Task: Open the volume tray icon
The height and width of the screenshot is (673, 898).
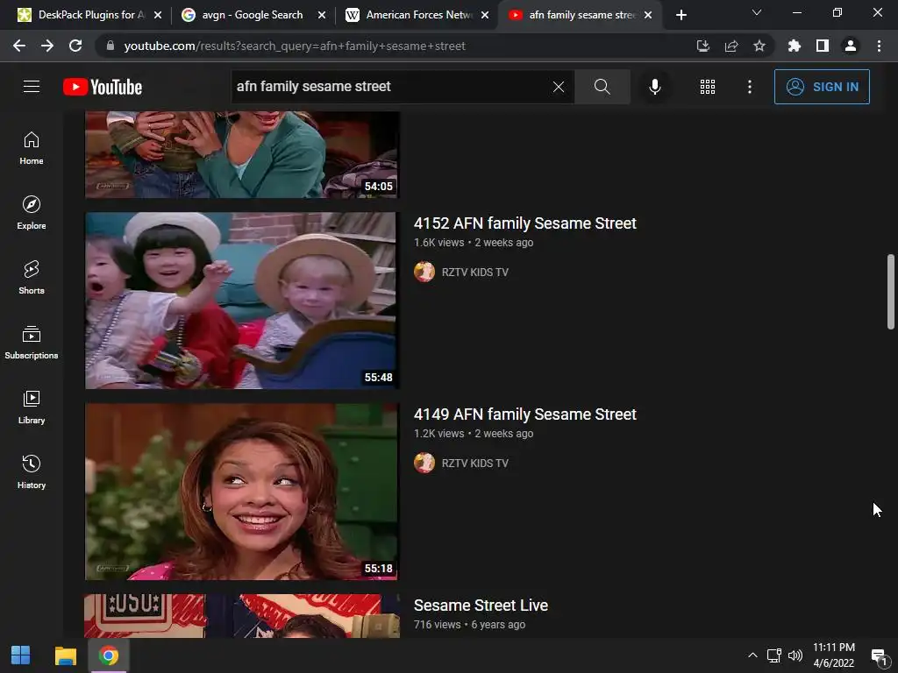Action: click(795, 655)
